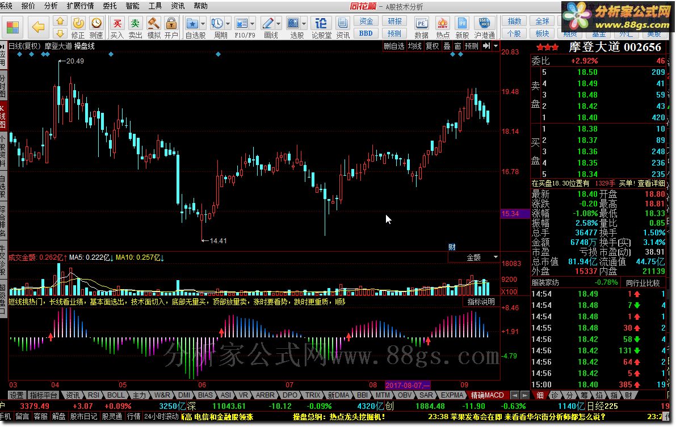Screen dimensions: 676x427
Task: Open the 论股堂 forum icon
Action: [x=321, y=23]
